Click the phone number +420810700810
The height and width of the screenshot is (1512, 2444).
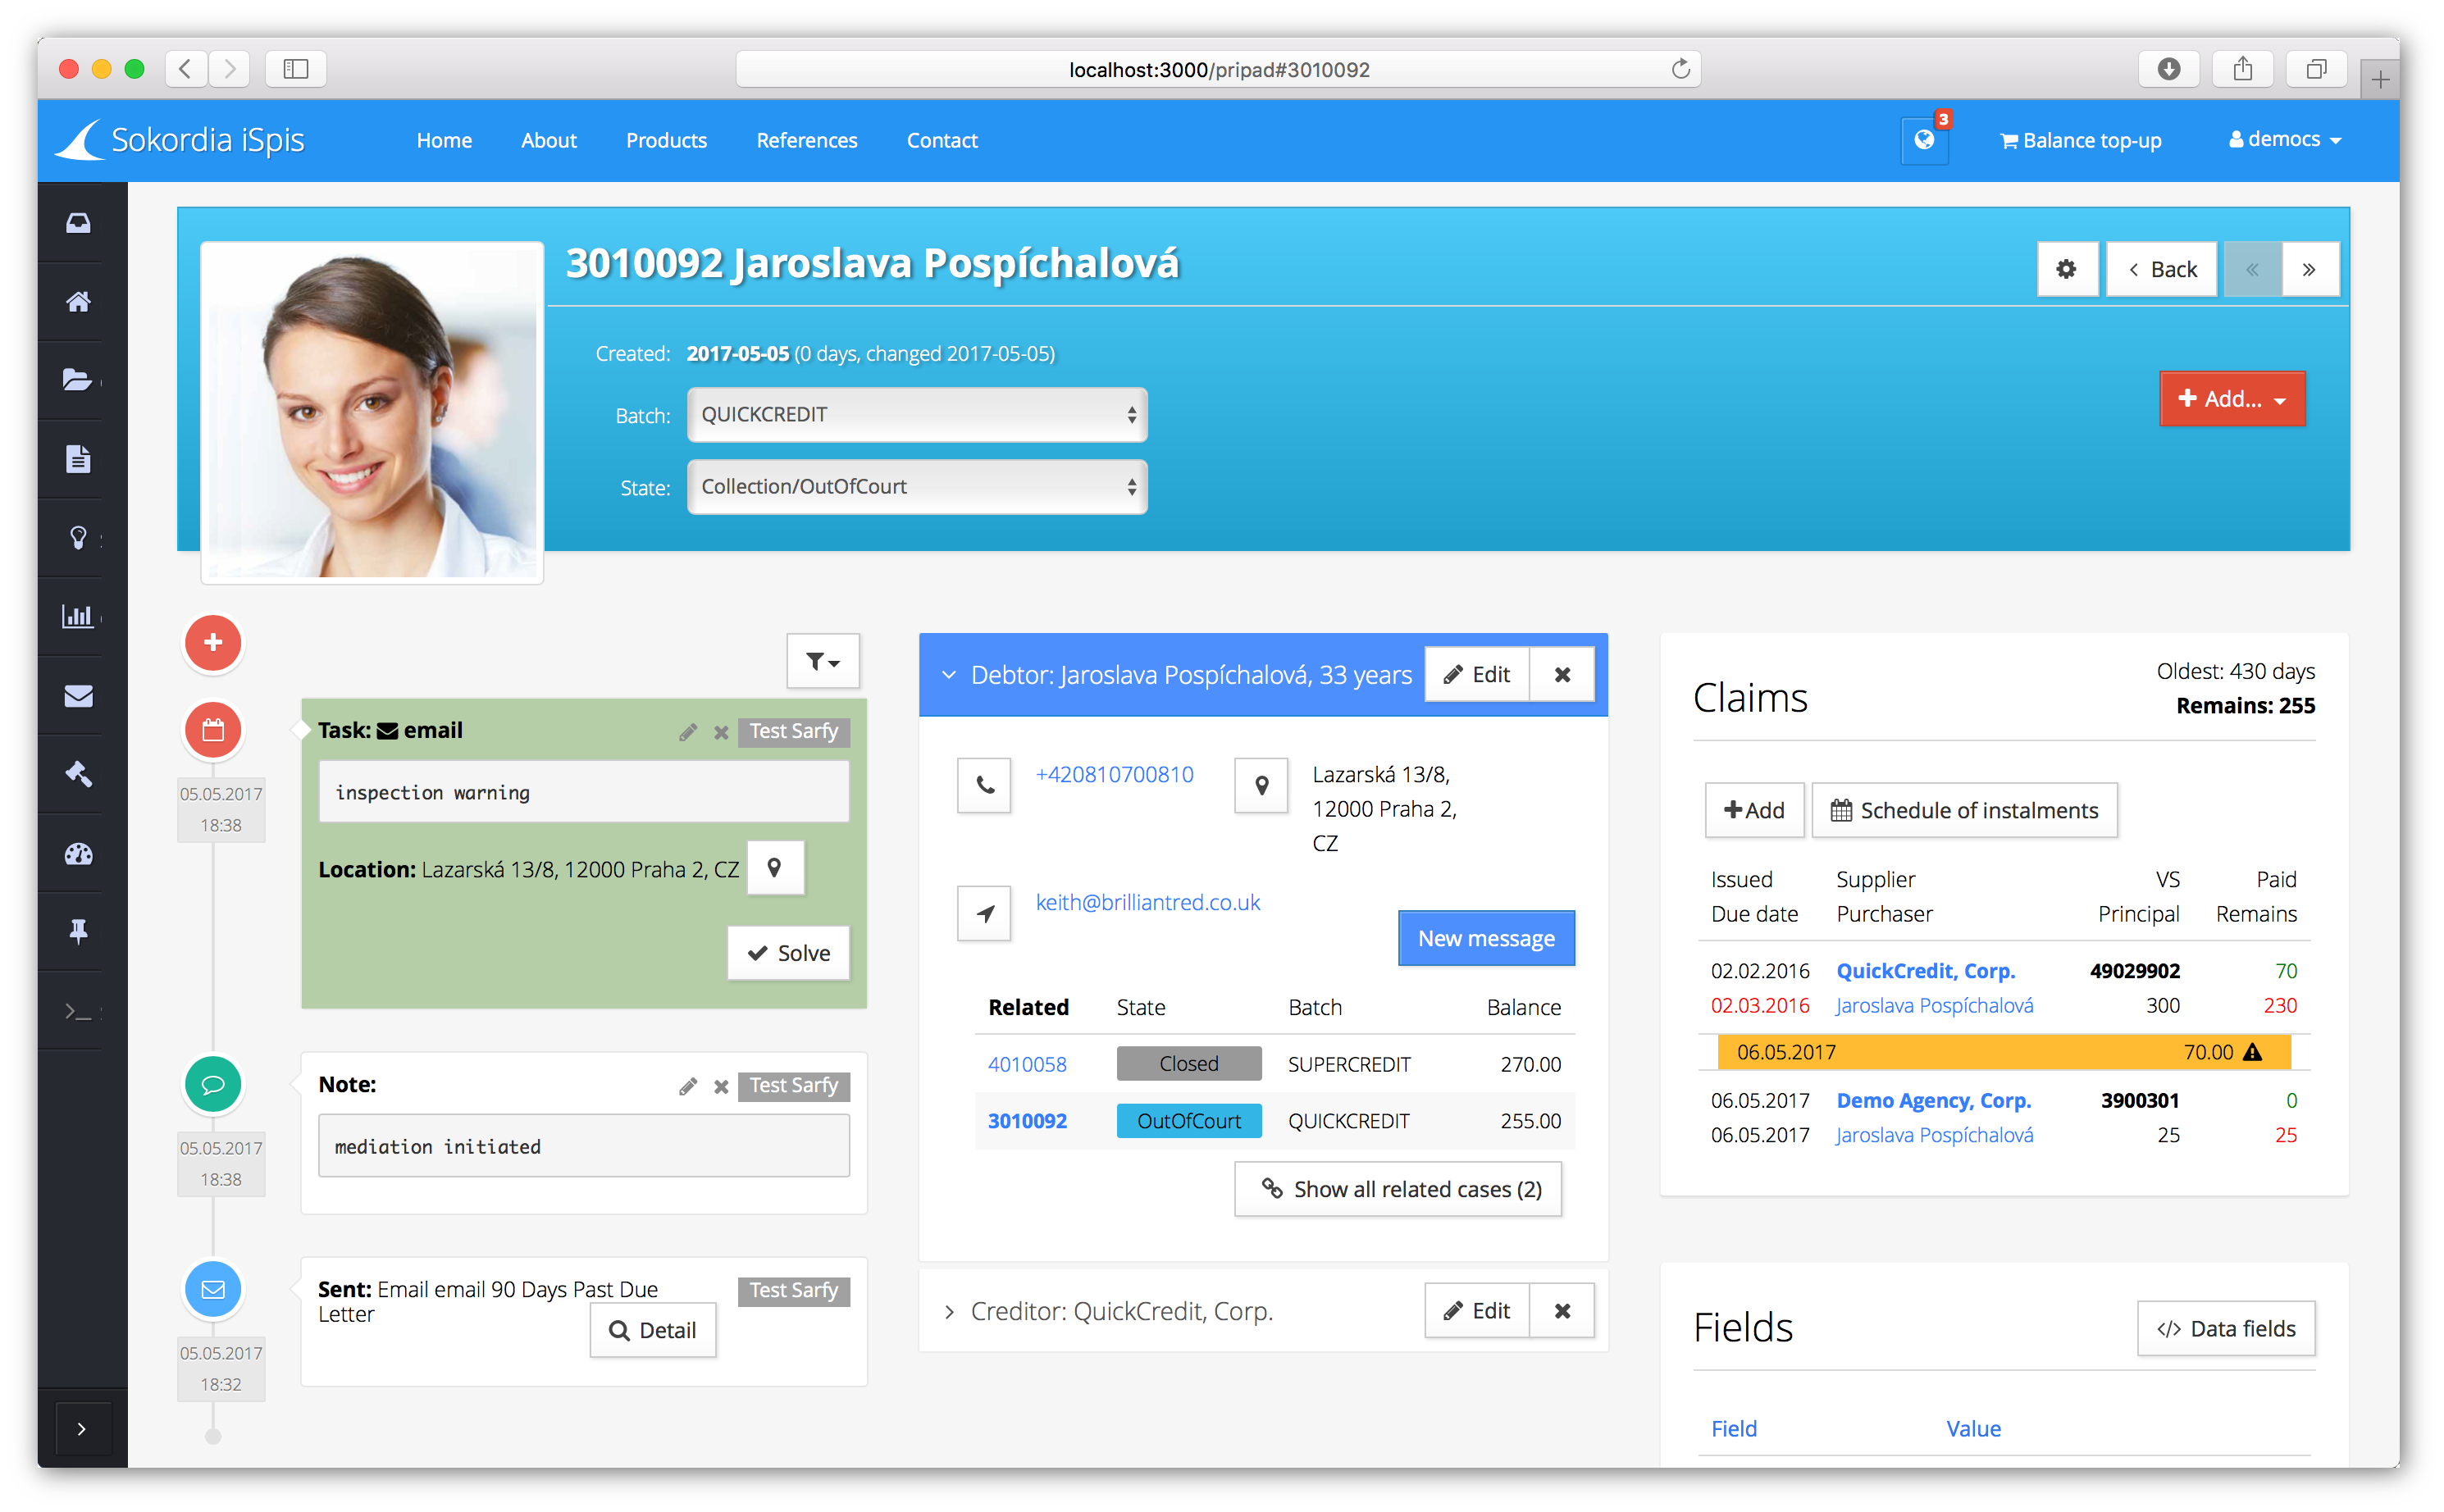(1115, 774)
